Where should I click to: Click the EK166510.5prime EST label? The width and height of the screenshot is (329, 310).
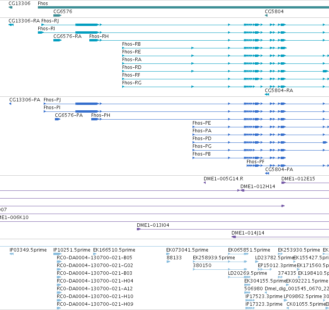click(x=114, y=250)
